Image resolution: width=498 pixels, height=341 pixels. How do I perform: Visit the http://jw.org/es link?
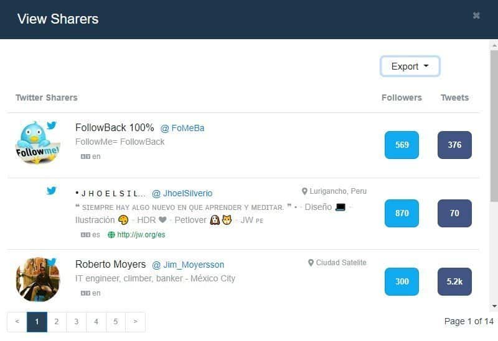pos(141,235)
